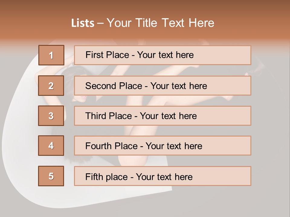Click the bold word "Lists" in title

click(x=82, y=23)
